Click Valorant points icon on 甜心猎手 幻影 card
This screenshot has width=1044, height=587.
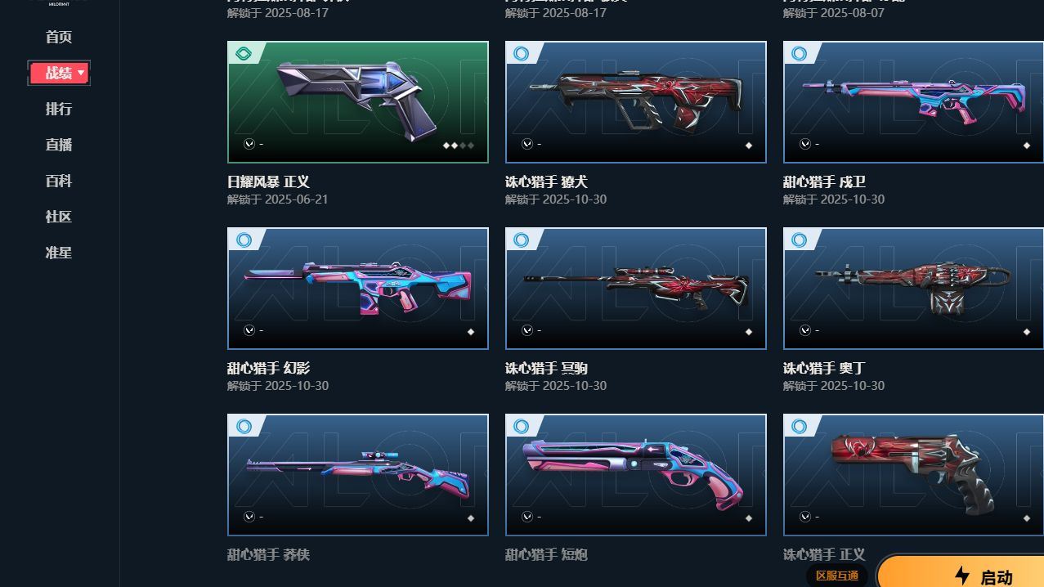coord(249,330)
